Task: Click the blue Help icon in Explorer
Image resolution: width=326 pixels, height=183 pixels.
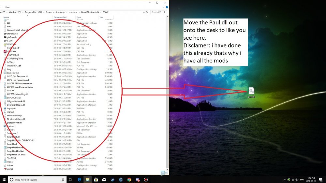Action: pyautogui.click(x=167, y=7)
